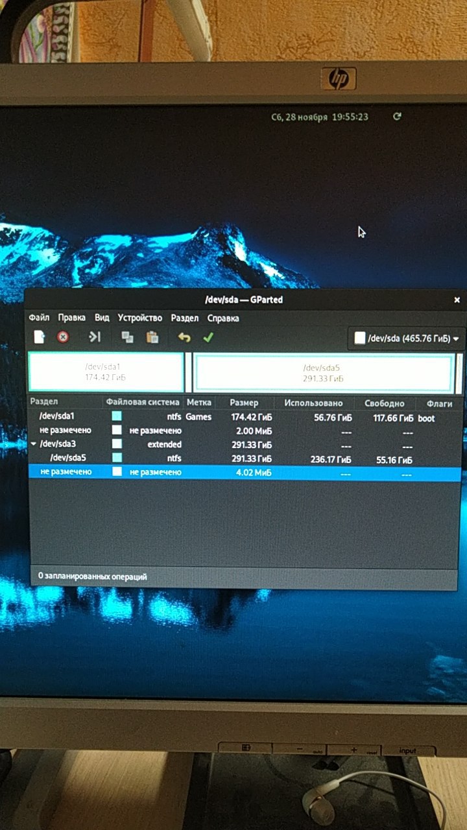Sort by the Свободно column header

[384, 403]
